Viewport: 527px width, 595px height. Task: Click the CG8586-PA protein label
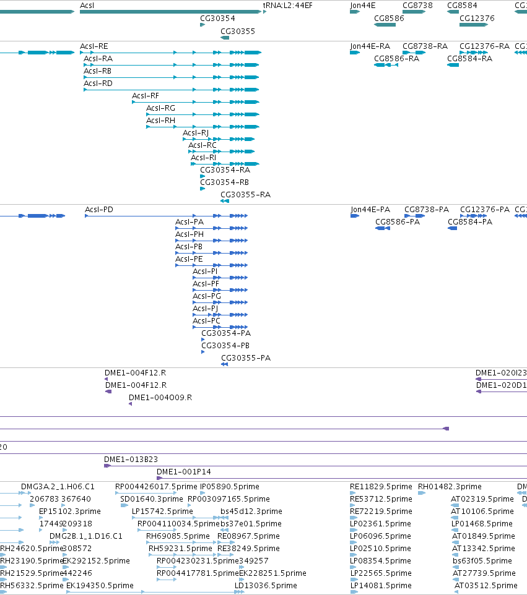pyautogui.click(x=398, y=222)
